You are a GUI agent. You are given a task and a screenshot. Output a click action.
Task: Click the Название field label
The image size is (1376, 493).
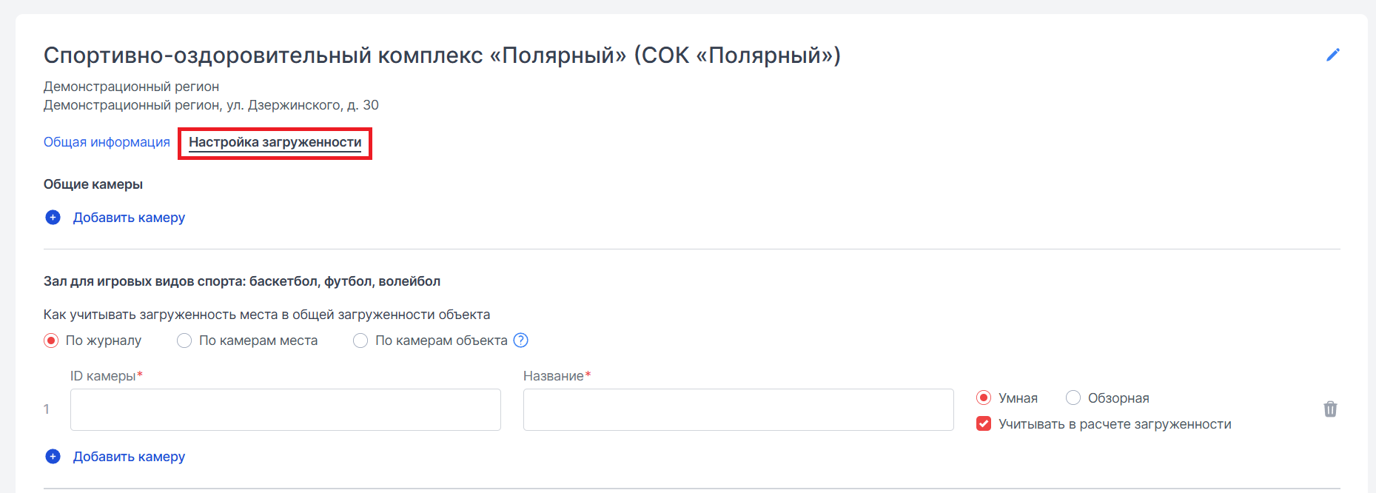click(554, 376)
